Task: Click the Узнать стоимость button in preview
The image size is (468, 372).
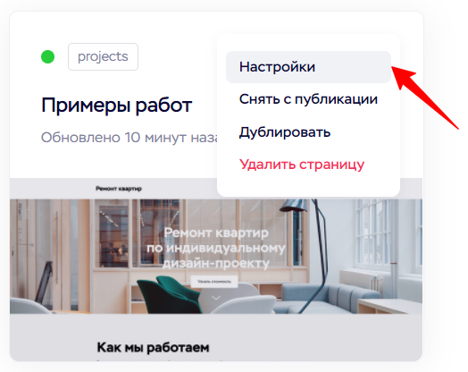Action: [x=214, y=282]
